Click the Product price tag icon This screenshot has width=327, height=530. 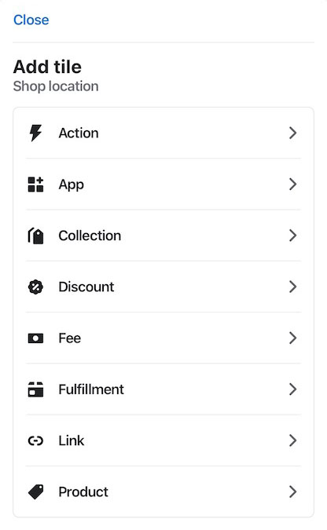point(35,492)
